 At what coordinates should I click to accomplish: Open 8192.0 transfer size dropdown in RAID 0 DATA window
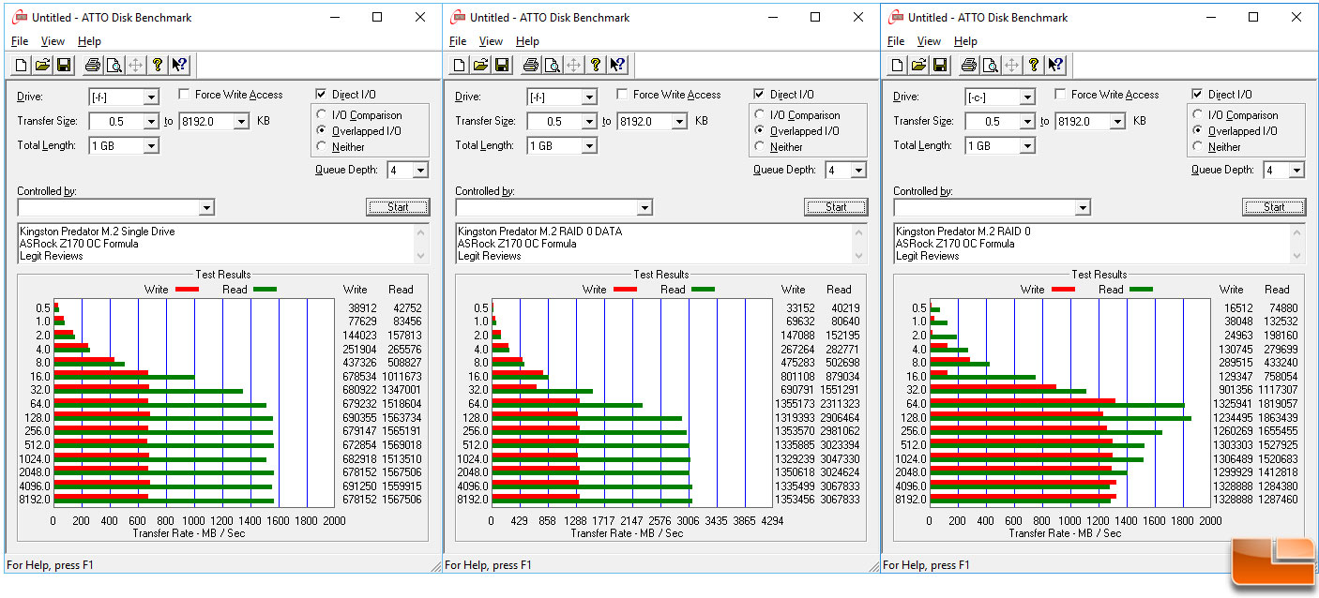[x=679, y=121]
